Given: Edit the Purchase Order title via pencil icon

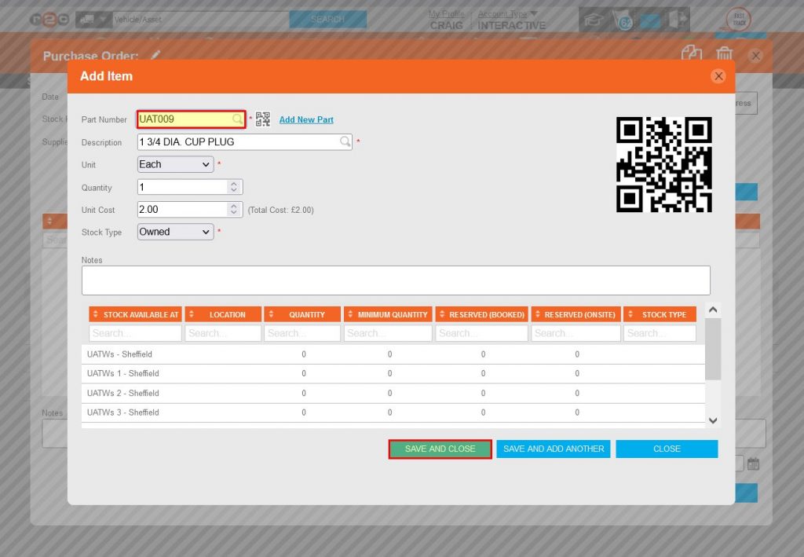Looking at the screenshot, I should tap(154, 56).
